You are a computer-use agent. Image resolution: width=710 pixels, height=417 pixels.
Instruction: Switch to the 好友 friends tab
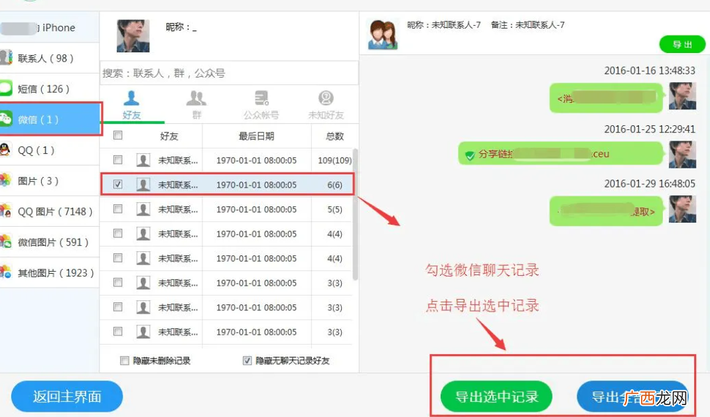point(131,105)
